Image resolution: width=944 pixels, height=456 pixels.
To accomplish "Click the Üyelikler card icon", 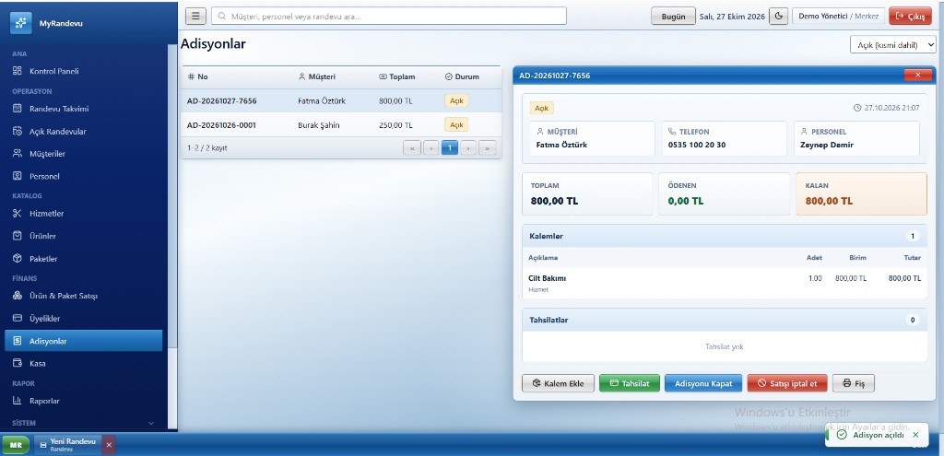I will 18,318.
